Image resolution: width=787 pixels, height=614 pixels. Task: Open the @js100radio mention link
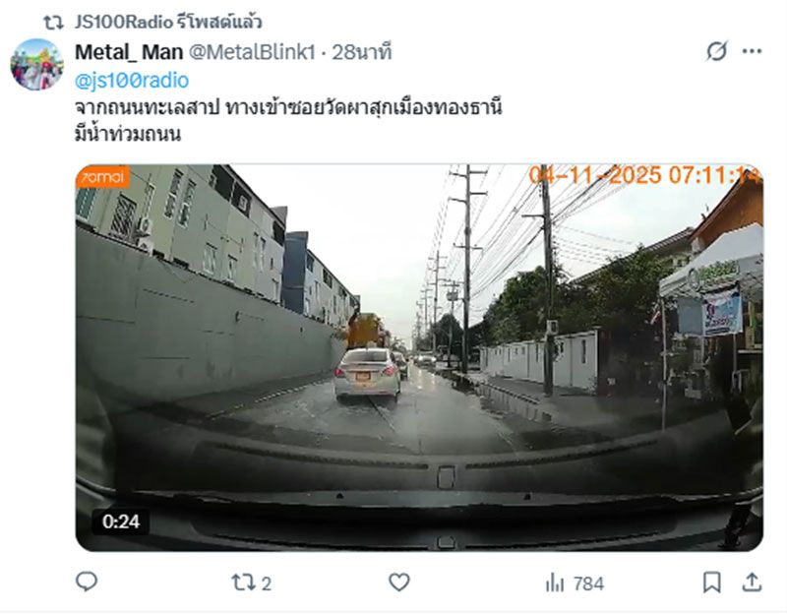[x=132, y=81]
